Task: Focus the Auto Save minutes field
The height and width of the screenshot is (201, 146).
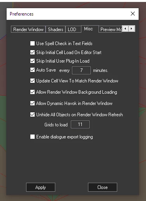Action: coord(81,70)
